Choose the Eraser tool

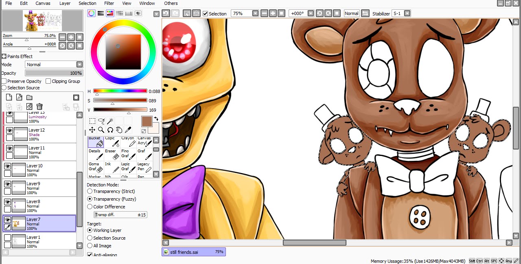(112, 155)
